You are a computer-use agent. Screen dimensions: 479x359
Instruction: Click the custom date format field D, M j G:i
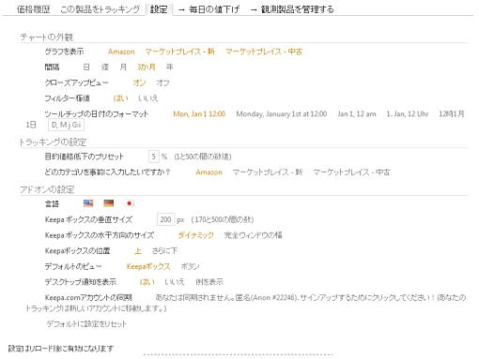66,125
